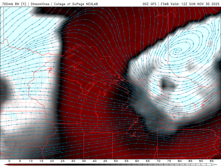Click the colorbar label '75'
The image size is (221, 166).
pyautogui.click(x=169, y=161)
